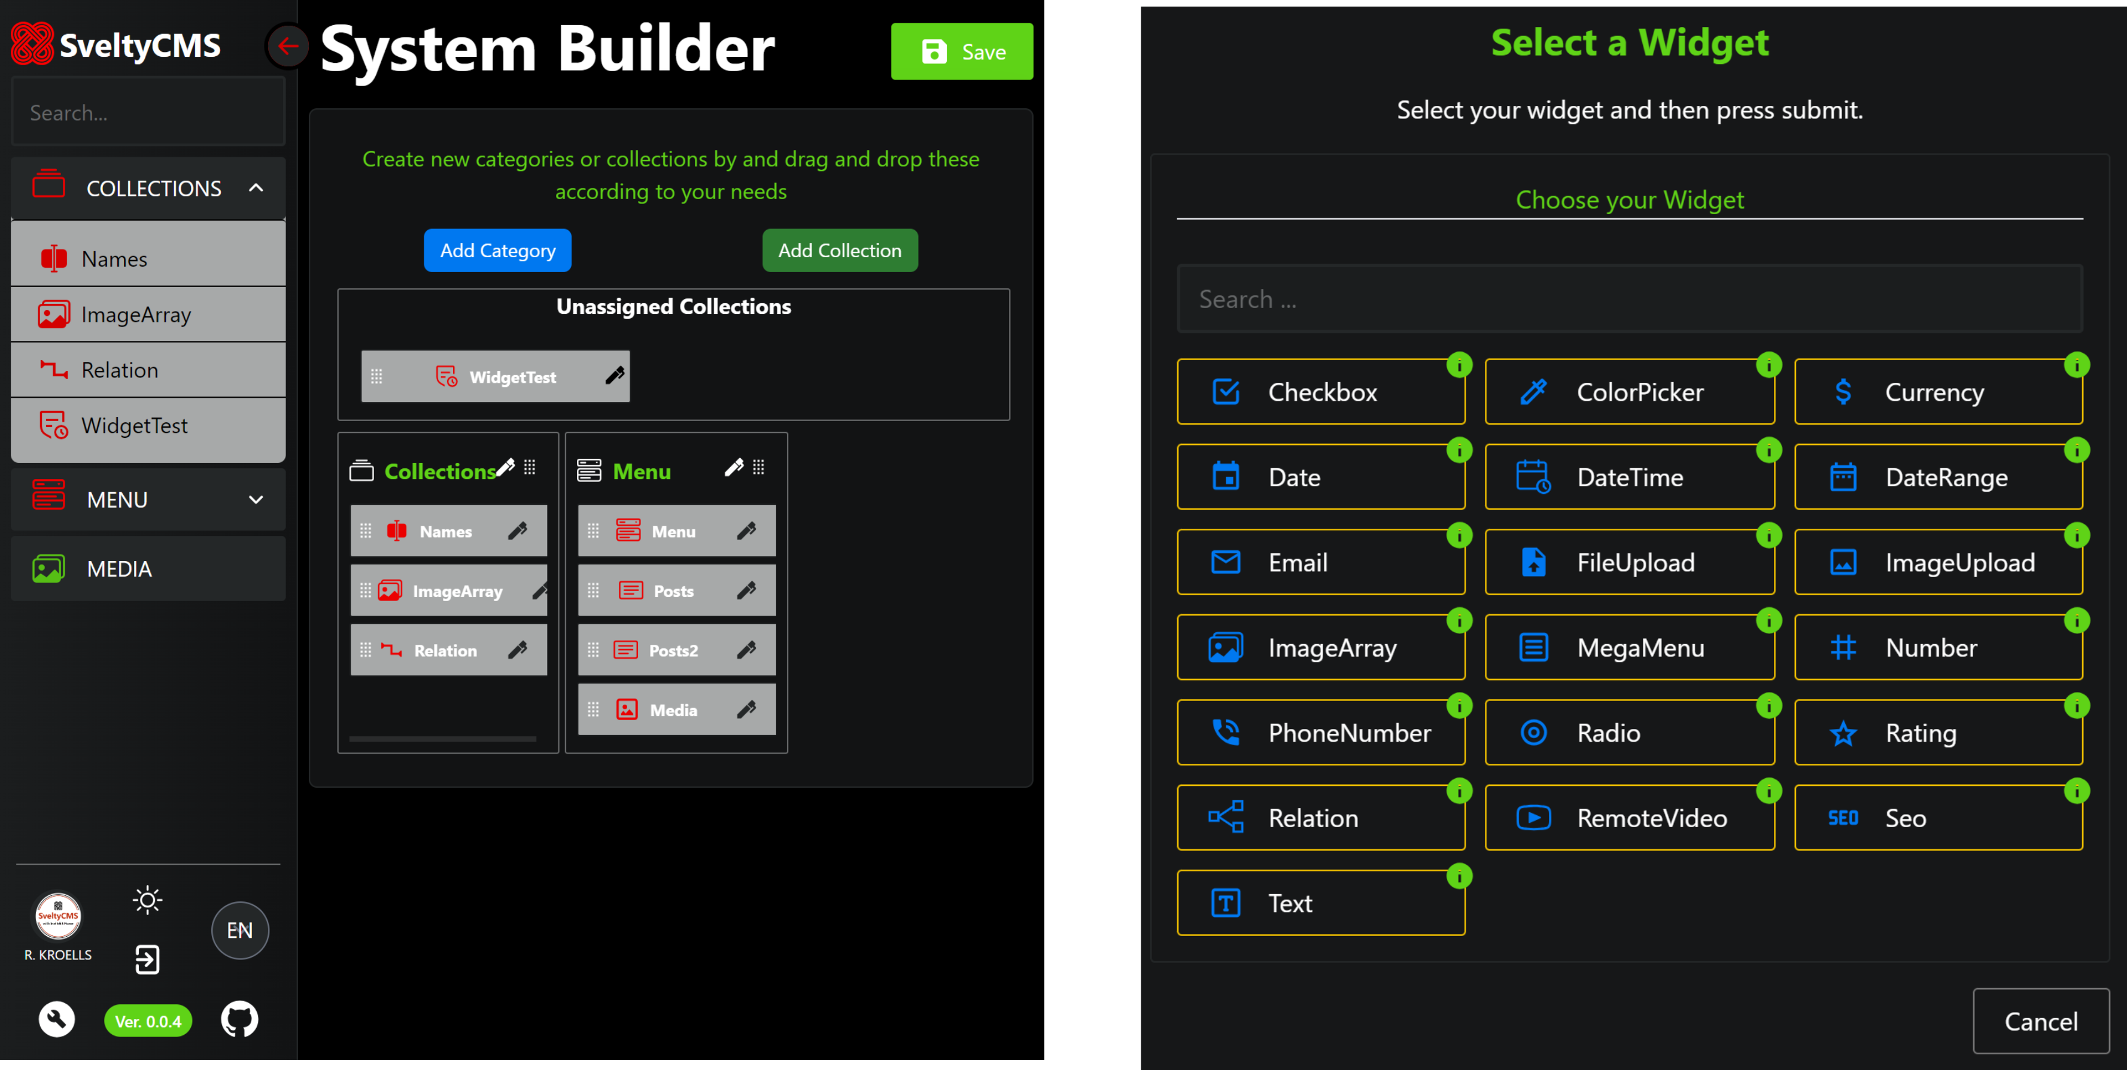The height and width of the screenshot is (1070, 2127).
Task: Select the MEDIA section icon in sidebar
Action: tap(48, 568)
